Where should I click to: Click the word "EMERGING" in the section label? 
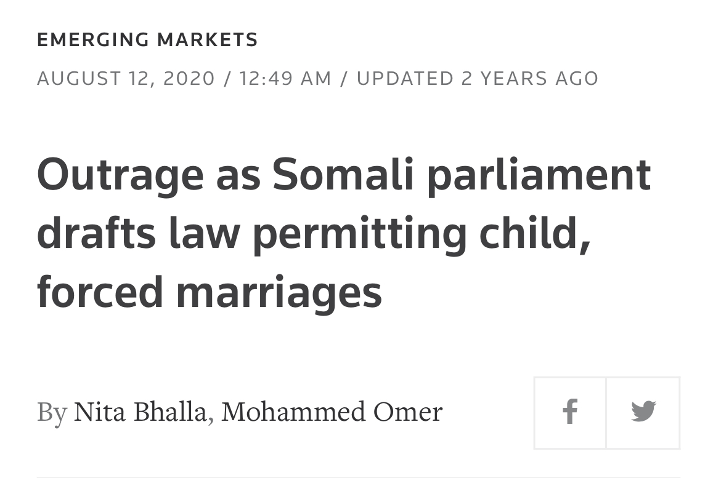(93, 39)
